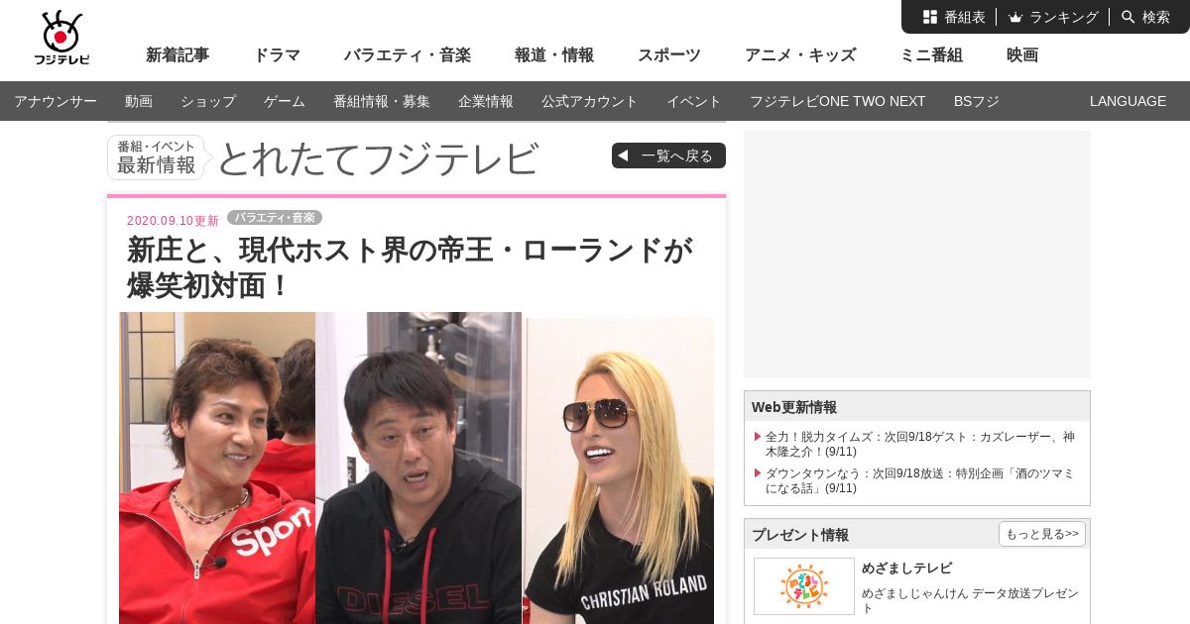Click the 検索 magnifier icon
The width and height of the screenshot is (1190, 624).
[x=1129, y=17]
